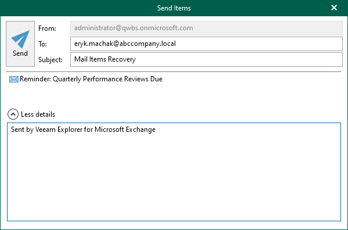Click the To field containing eryk.machak@abccompany.local
The image size is (348, 230).
coord(206,44)
